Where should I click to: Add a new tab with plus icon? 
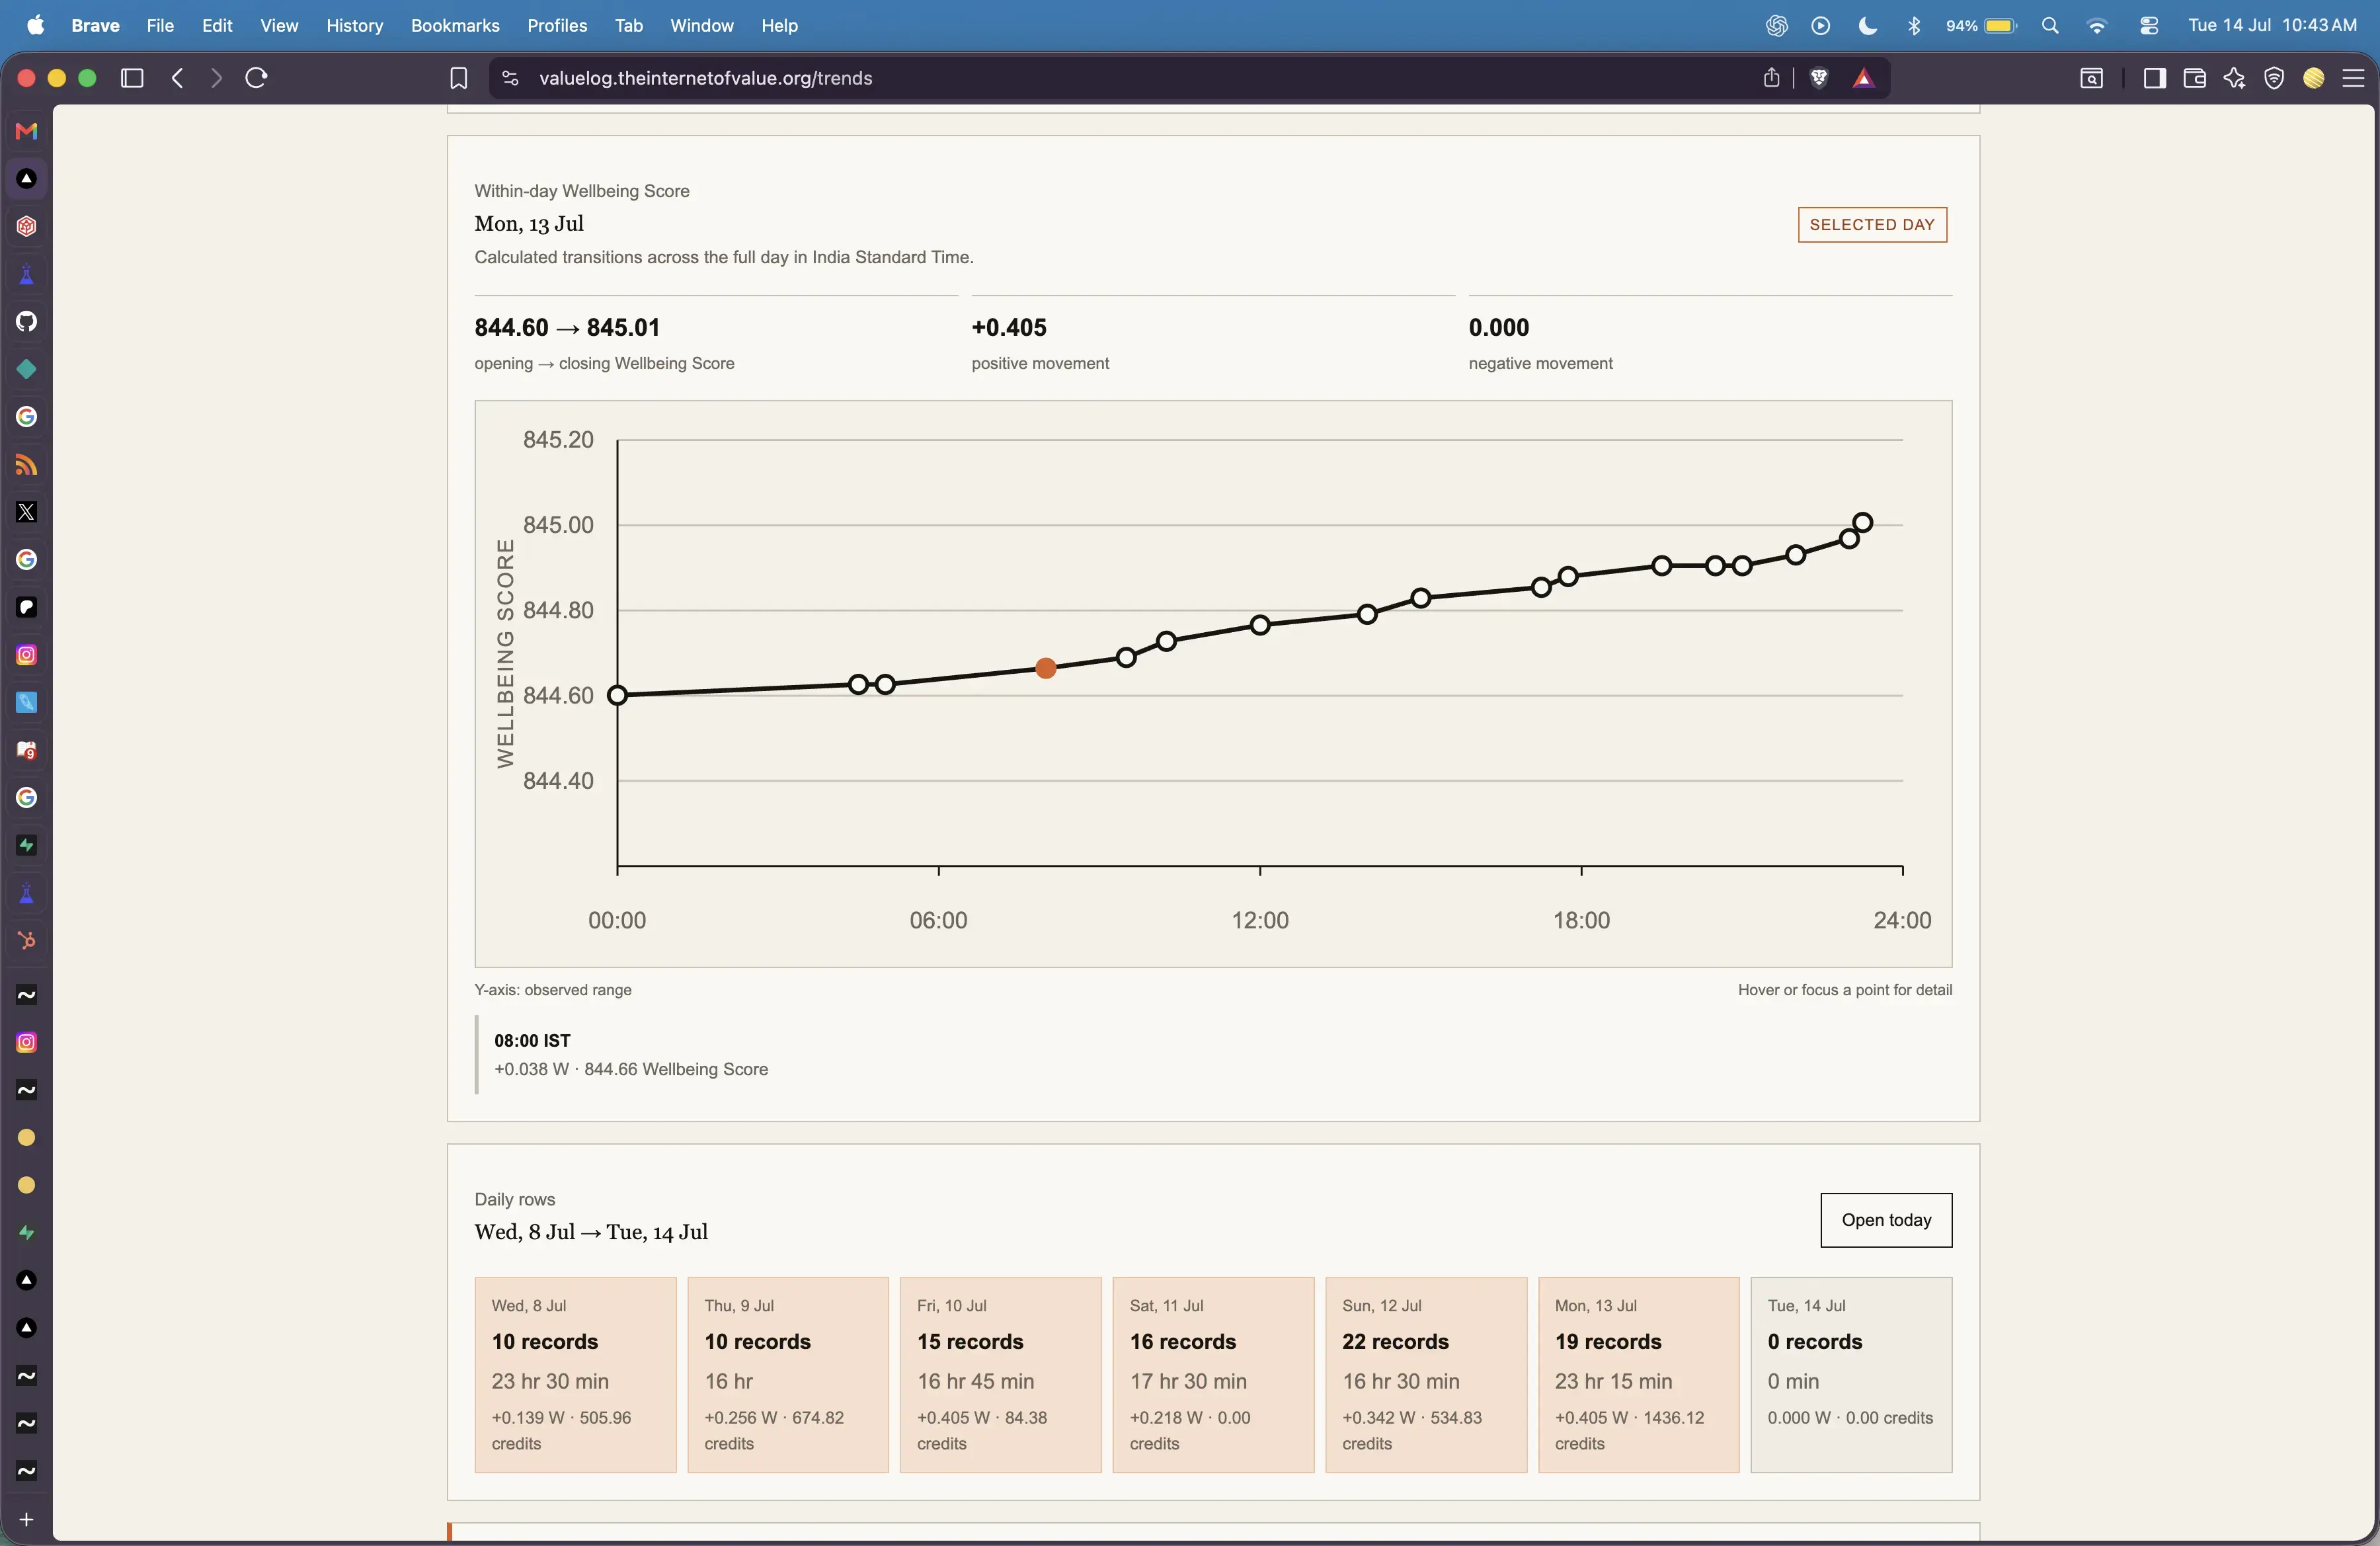[x=27, y=1520]
